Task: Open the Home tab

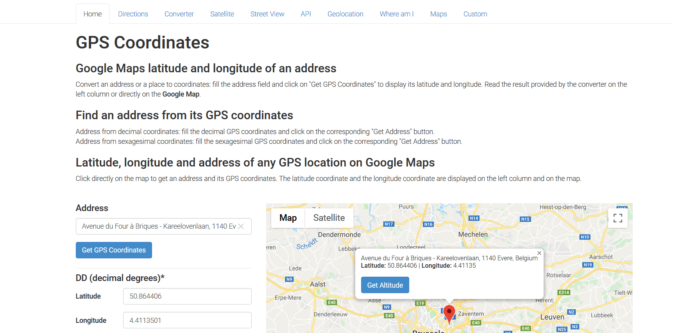Action: (93, 14)
